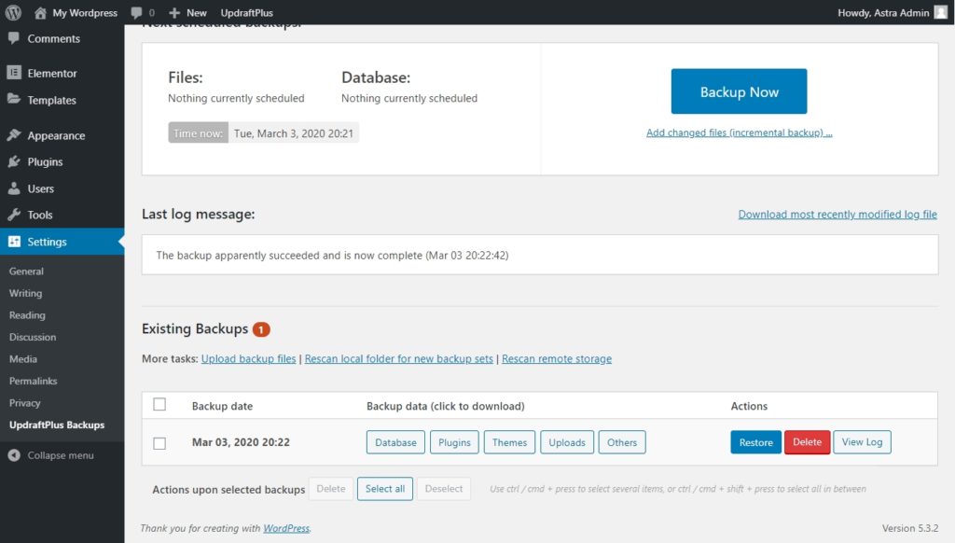Click Upload backup files link
The height and width of the screenshot is (543, 955).
pos(248,358)
